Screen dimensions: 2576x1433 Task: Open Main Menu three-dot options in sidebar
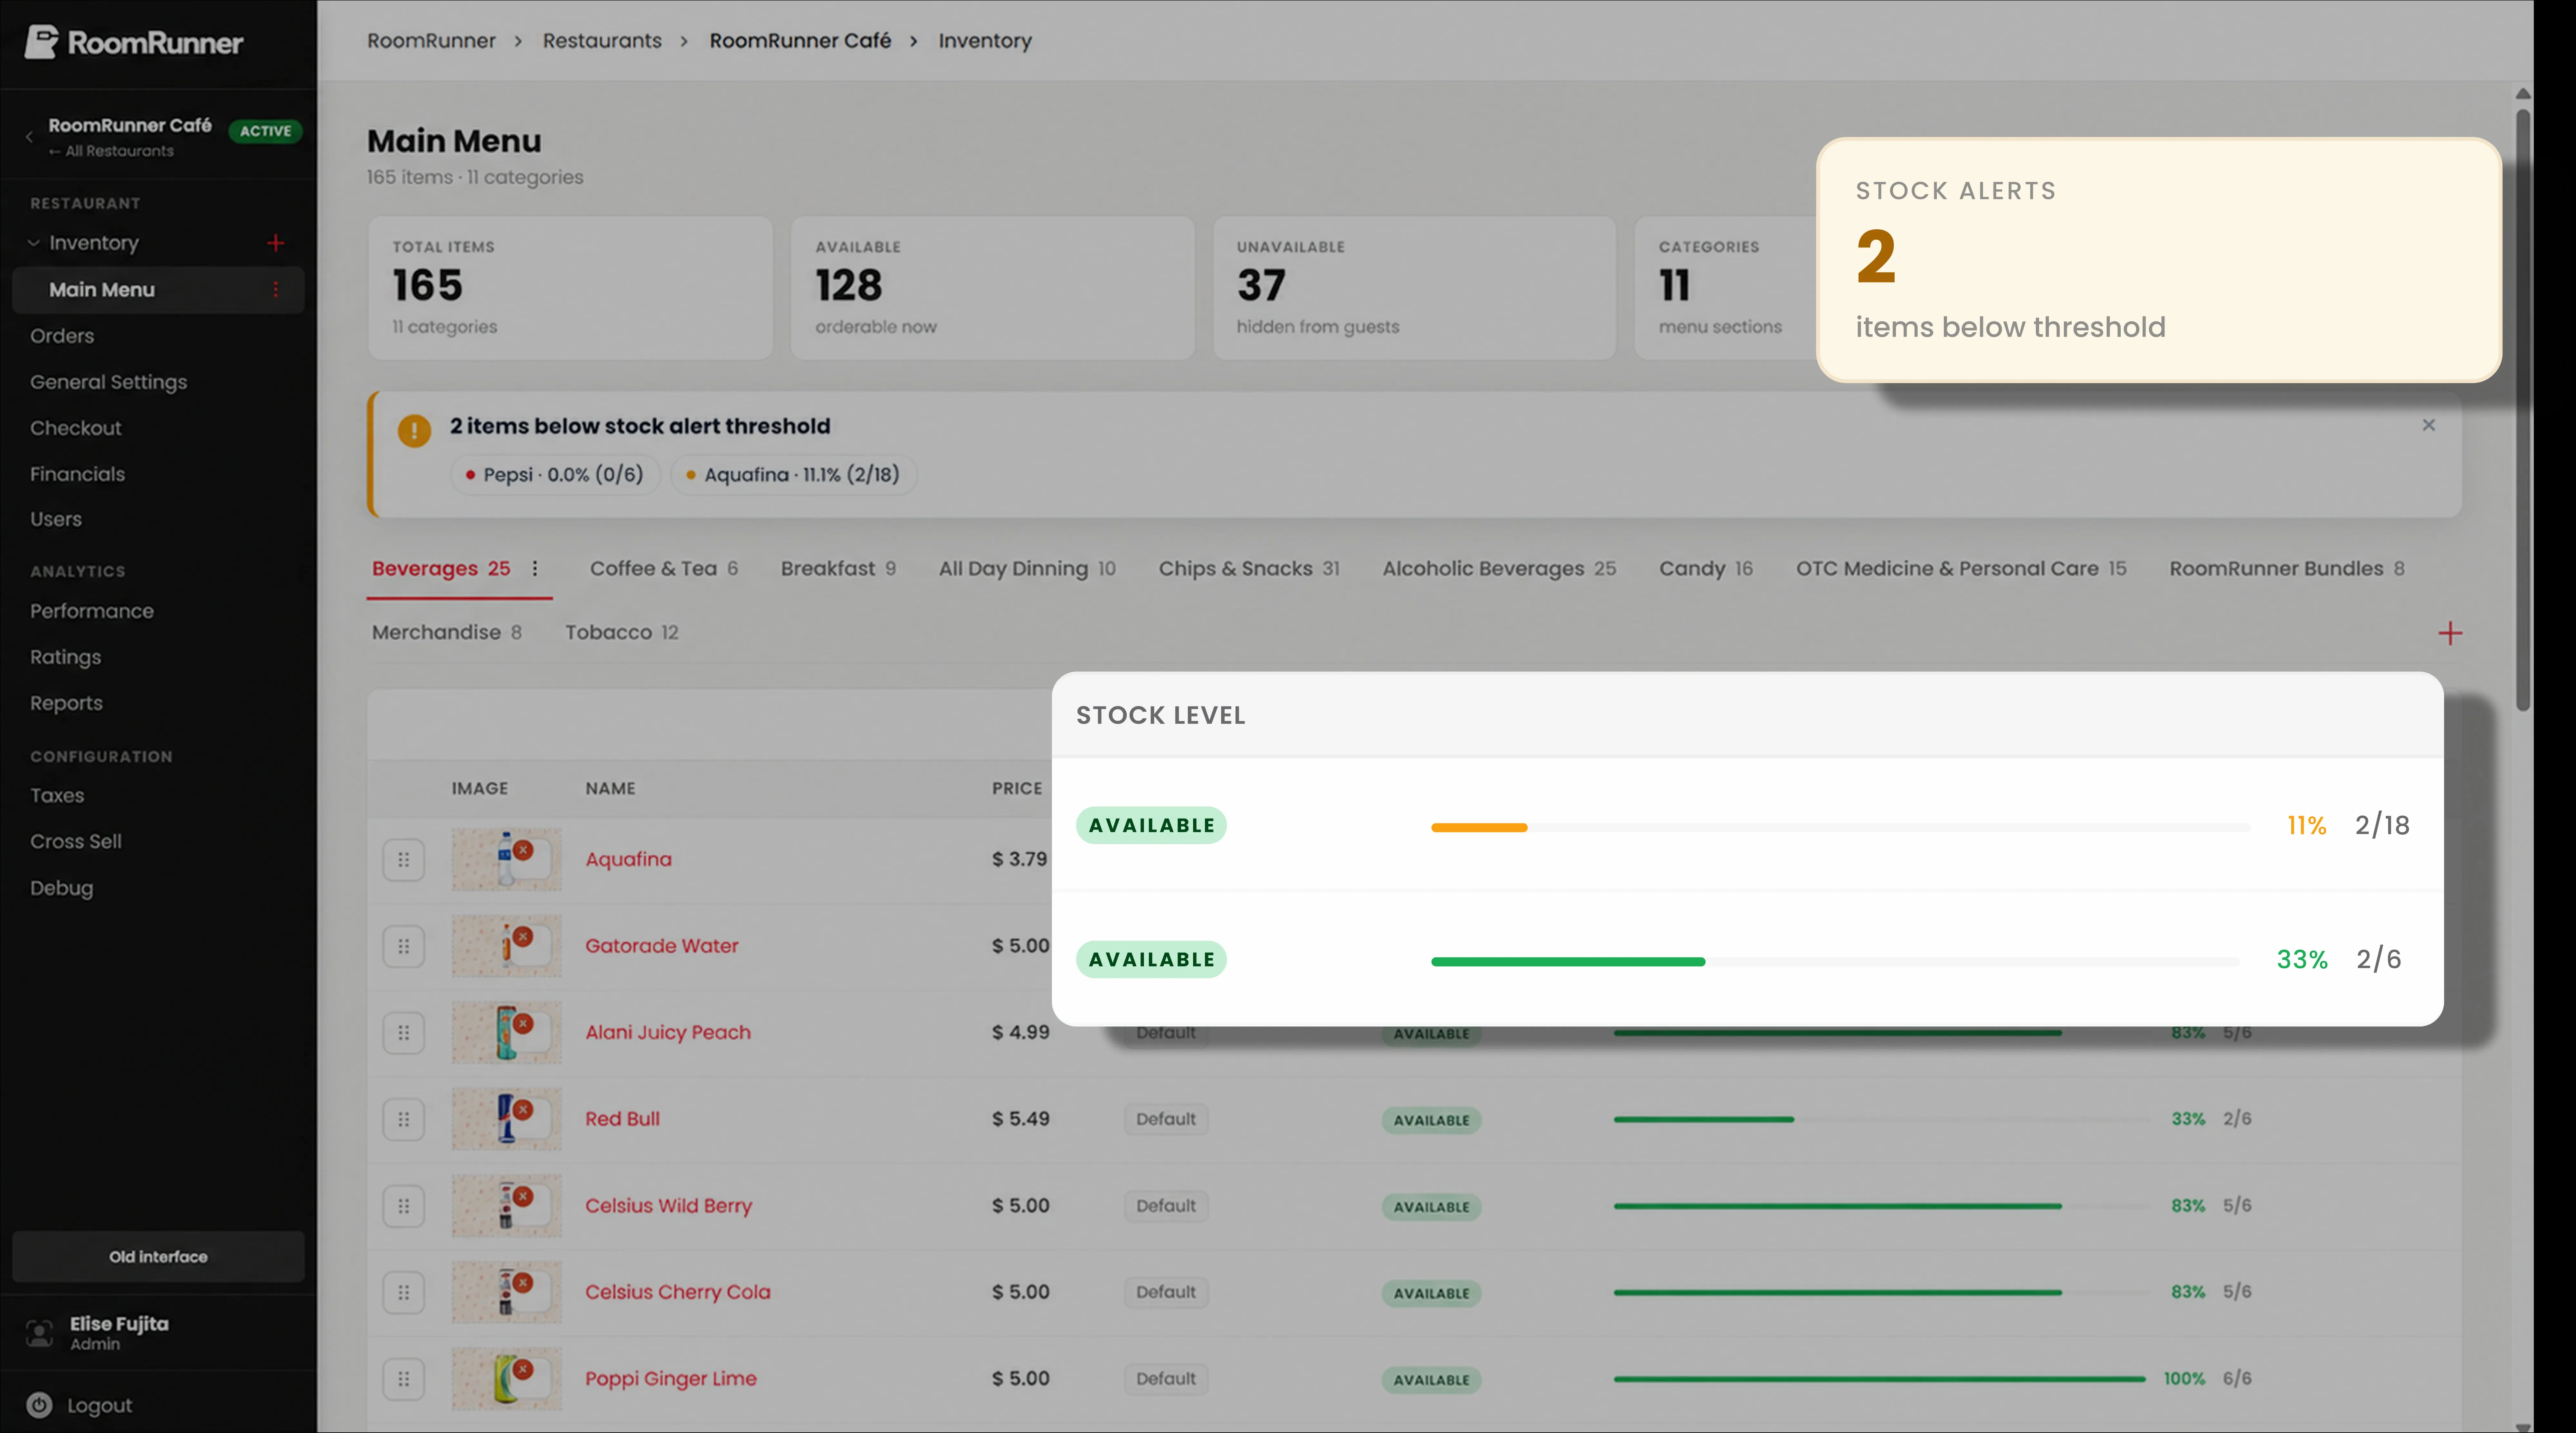[276, 290]
